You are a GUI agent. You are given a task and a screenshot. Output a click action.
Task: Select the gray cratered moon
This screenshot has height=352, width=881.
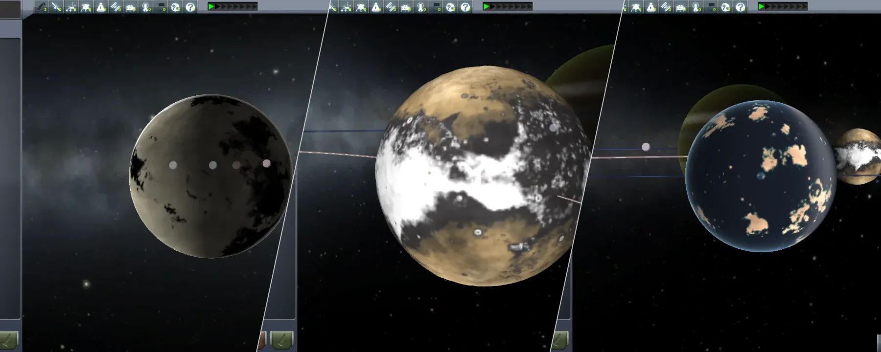211,176
